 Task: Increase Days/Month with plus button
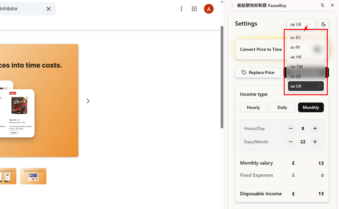(x=315, y=142)
